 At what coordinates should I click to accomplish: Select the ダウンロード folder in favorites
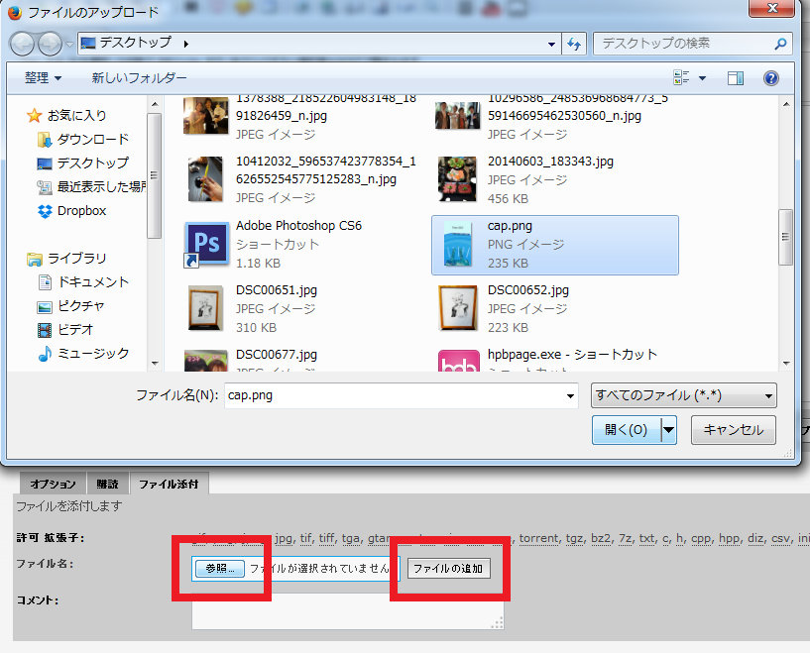[x=92, y=140]
